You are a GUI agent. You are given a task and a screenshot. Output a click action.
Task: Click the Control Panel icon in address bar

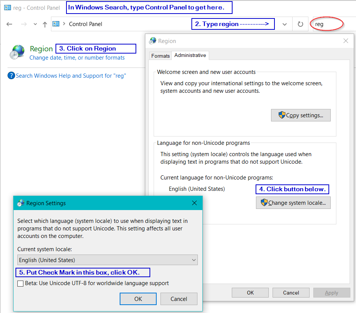(x=56, y=24)
